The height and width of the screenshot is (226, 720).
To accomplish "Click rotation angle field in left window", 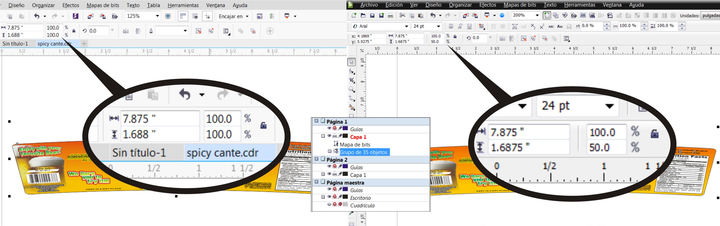I will (x=98, y=31).
